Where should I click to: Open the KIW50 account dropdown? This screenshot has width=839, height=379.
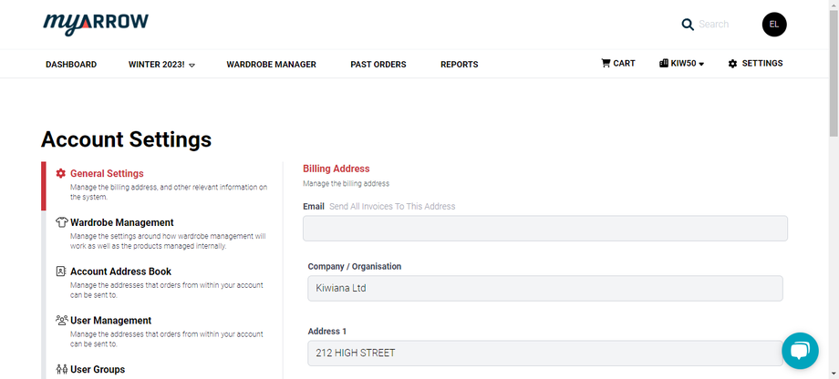(682, 64)
